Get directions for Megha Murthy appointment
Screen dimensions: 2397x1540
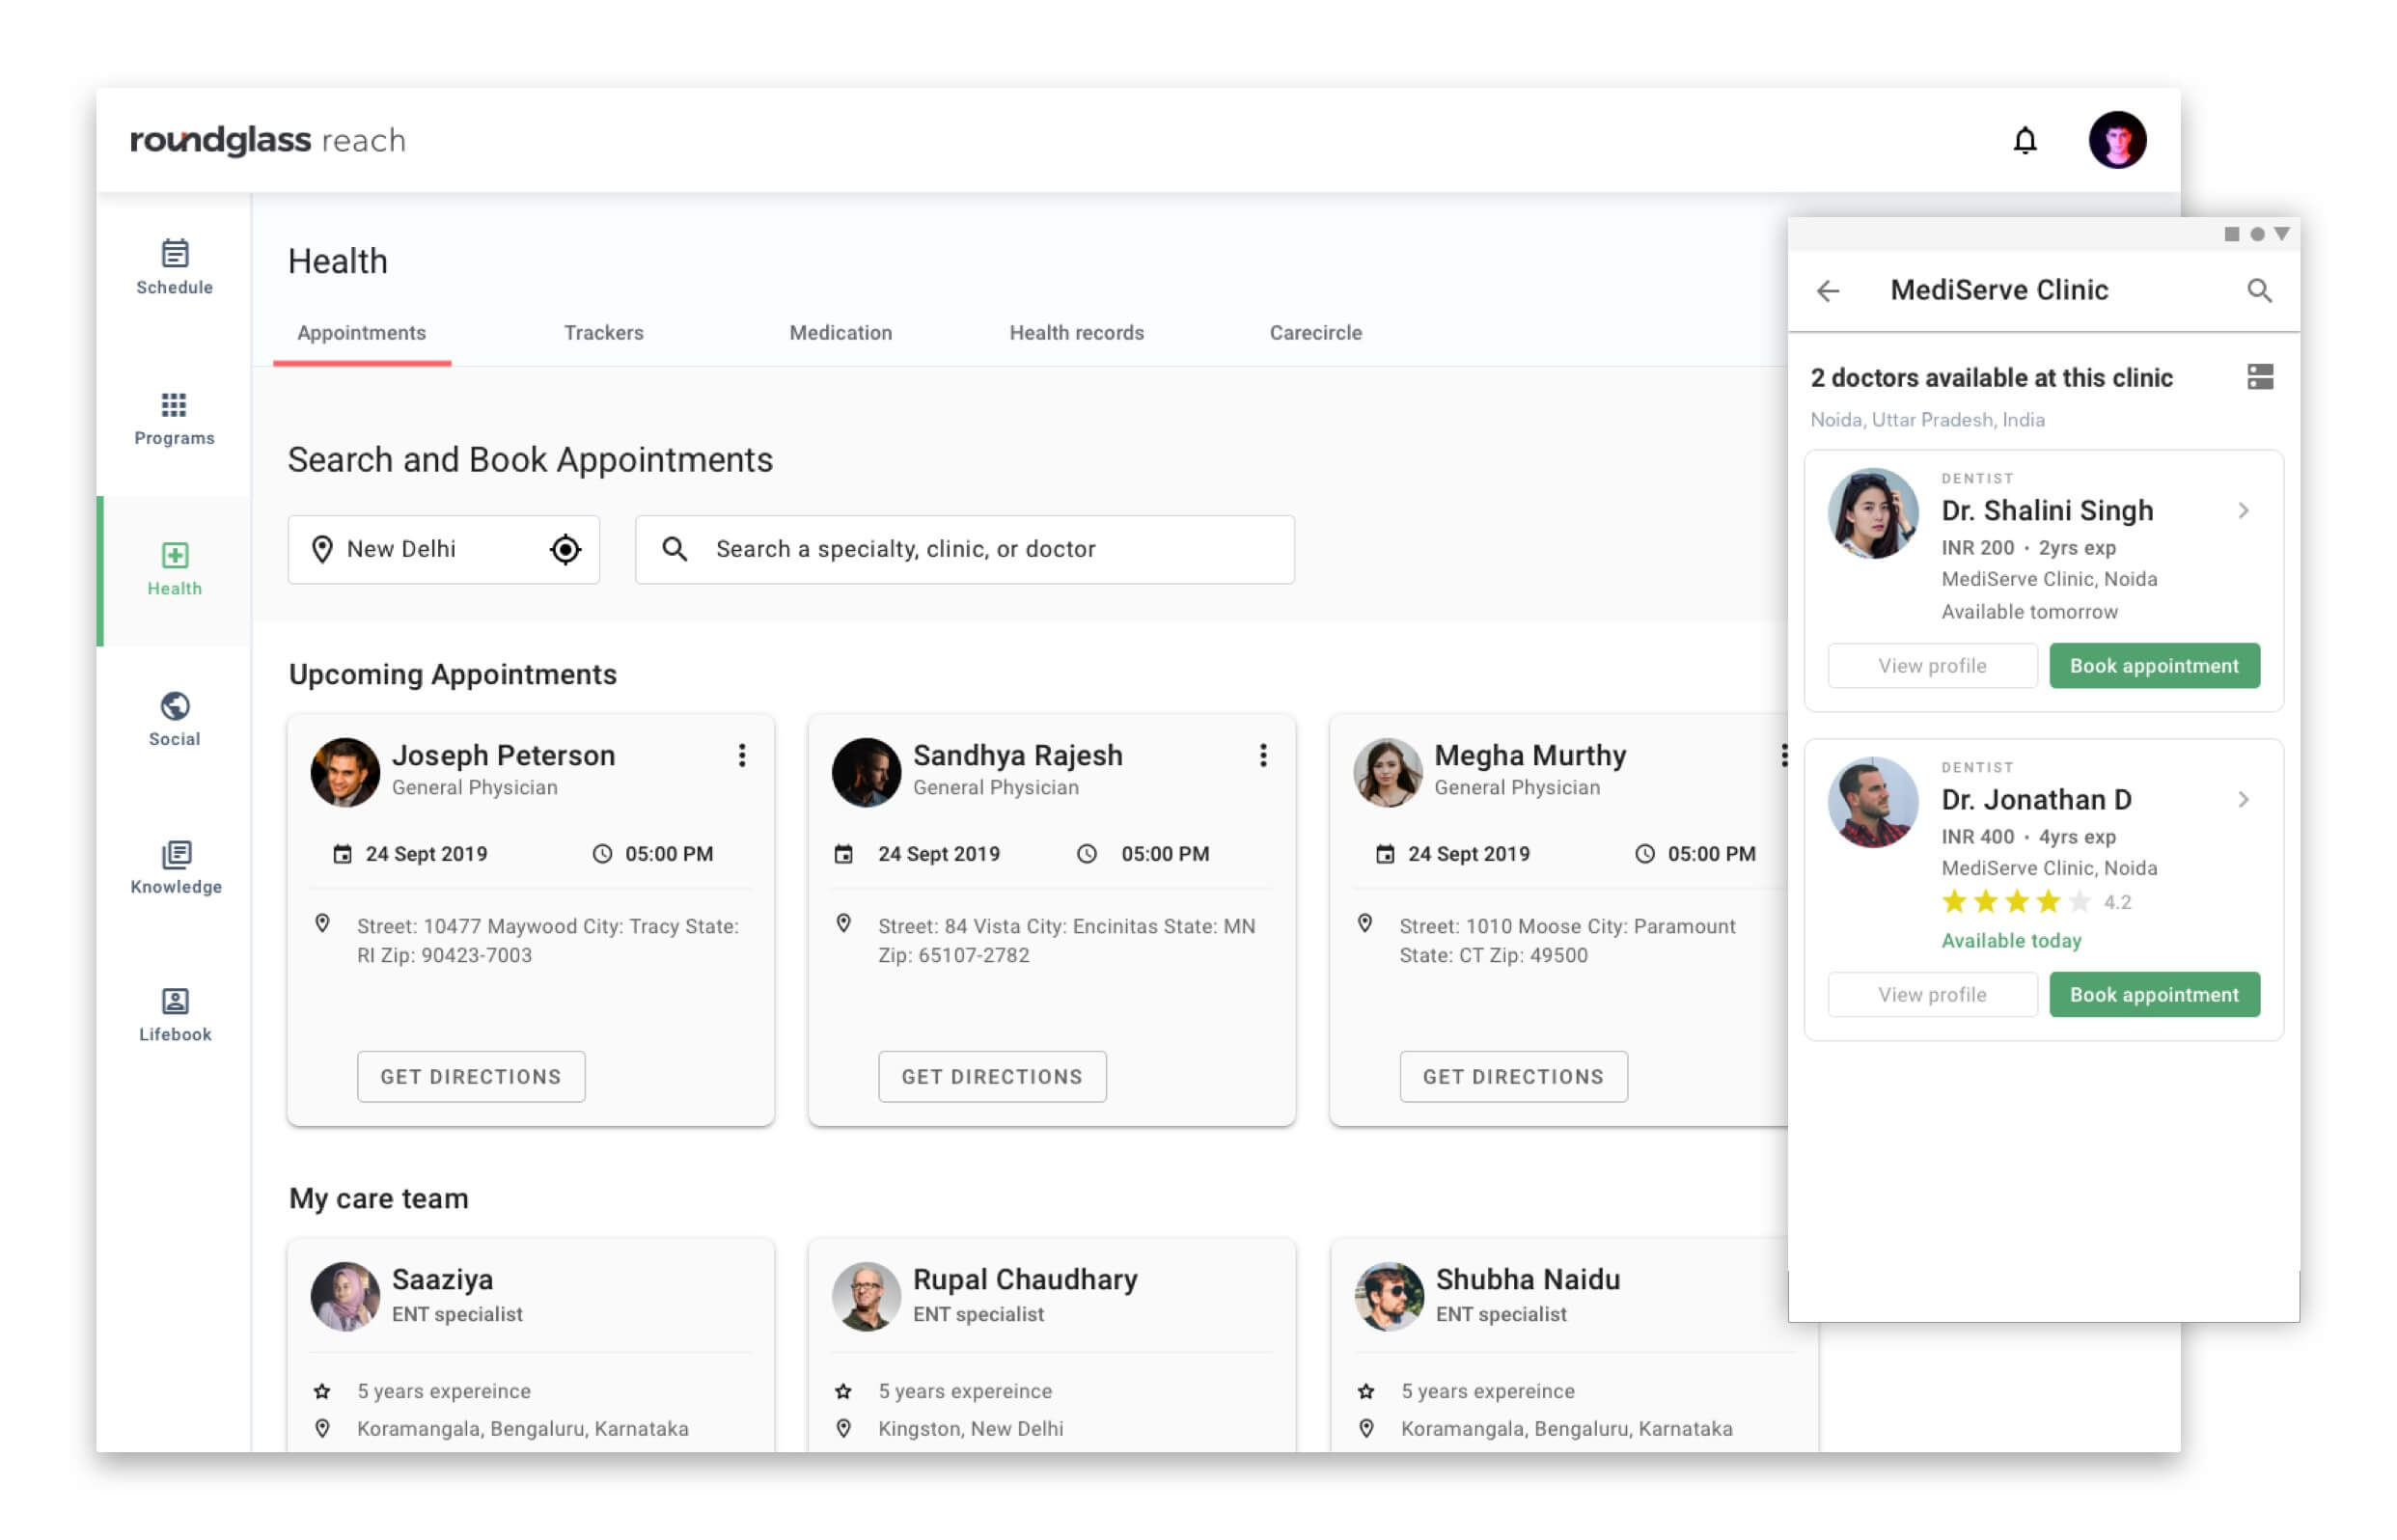coord(1513,1077)
